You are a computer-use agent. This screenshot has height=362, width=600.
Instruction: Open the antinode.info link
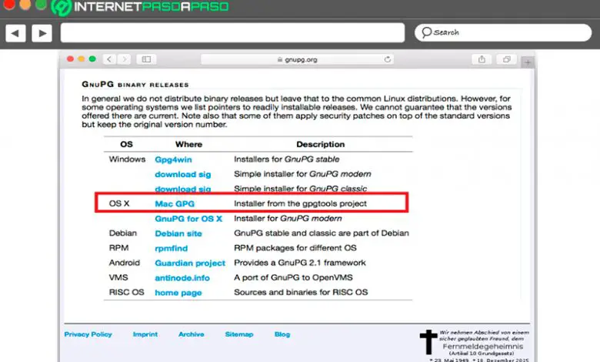(x=182, y=278)
